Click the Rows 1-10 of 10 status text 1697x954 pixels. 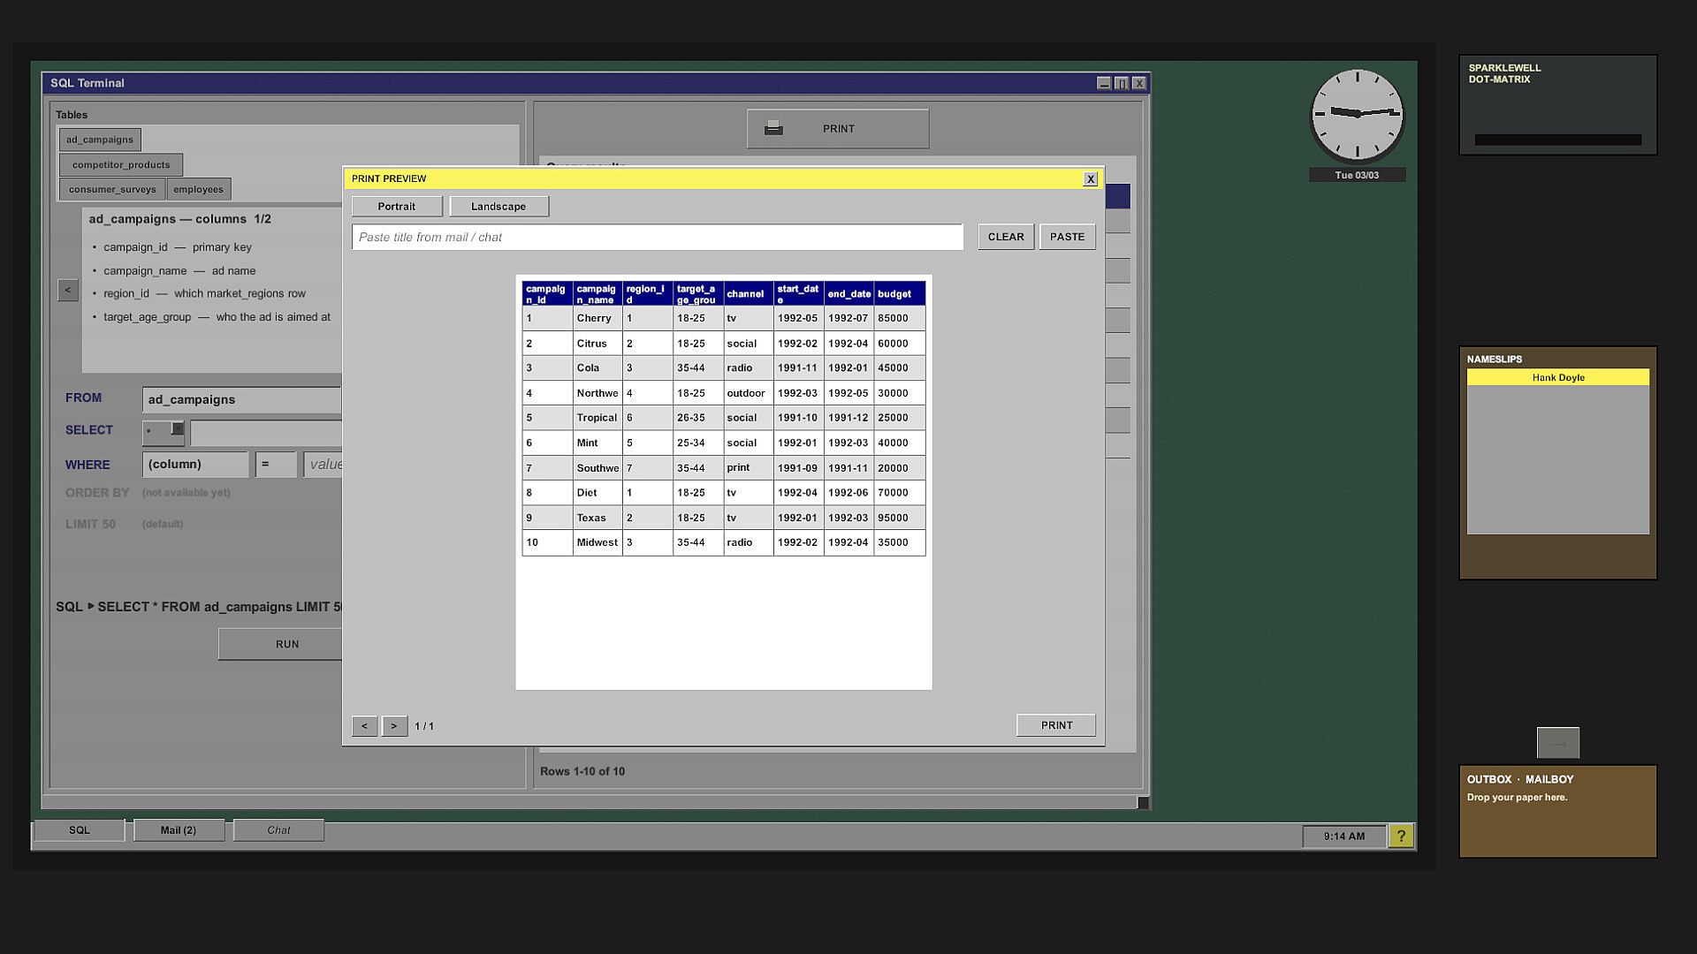pyautogui.click(x=582, y=771)
